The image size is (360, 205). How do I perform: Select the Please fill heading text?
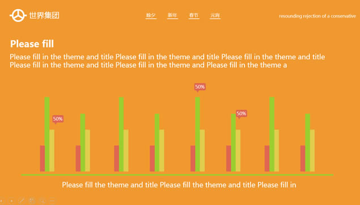(x=32, y=44)
